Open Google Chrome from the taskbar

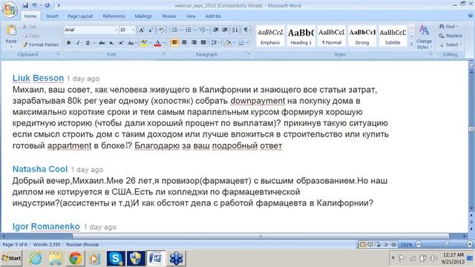point(76,258)
